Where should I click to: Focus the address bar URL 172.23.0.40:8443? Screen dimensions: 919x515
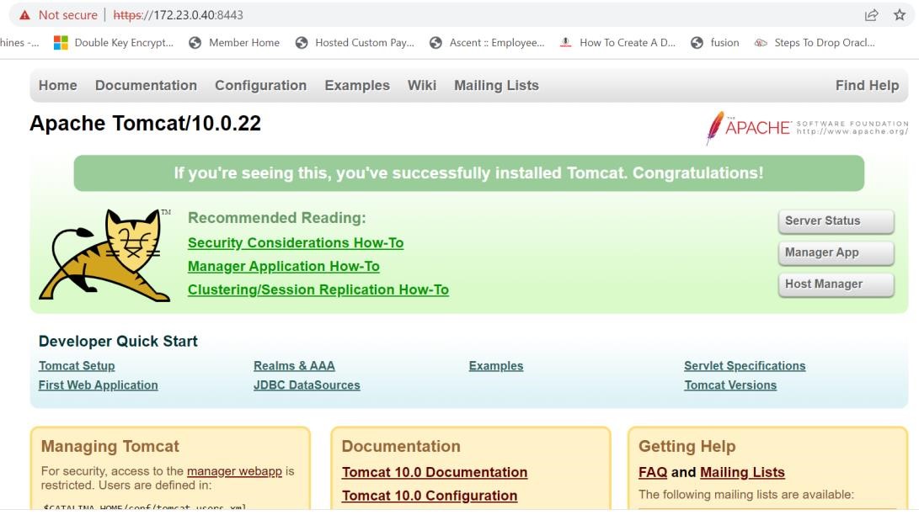tap(179, 15)
